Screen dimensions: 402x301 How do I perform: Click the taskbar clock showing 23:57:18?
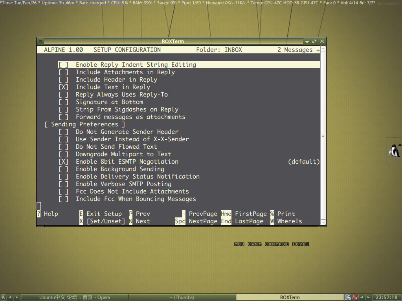[386, 297]
